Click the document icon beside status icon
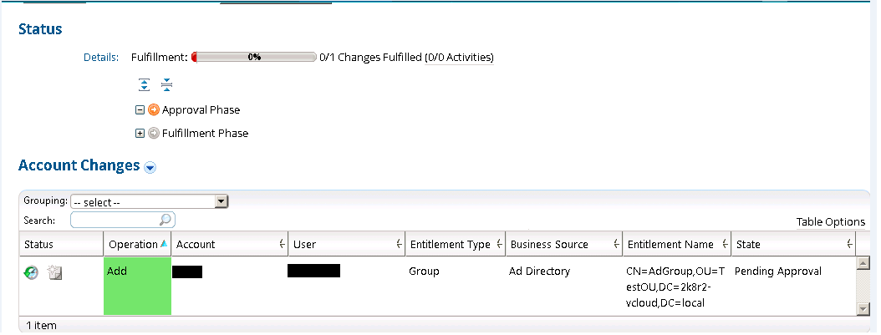The width and height of the screenshot is (881, 335). coord(54,272)
